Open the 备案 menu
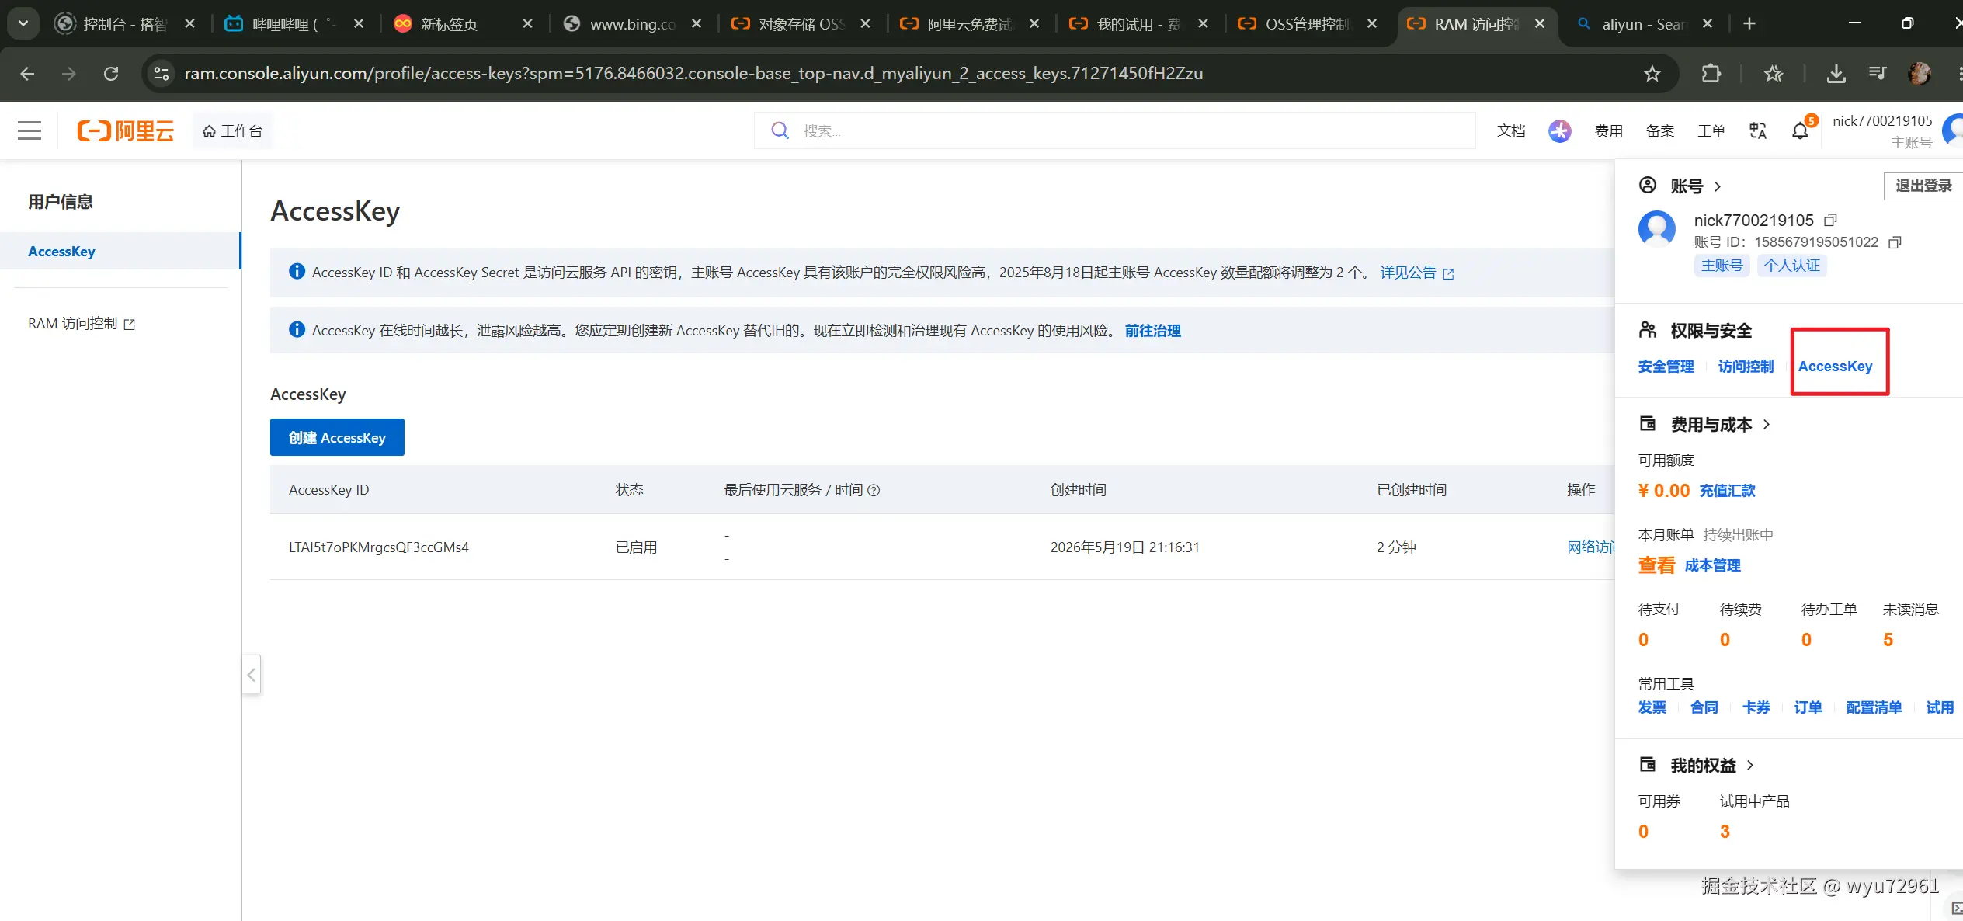The height and width of the screenshot is (921, 1963). 1660,130
